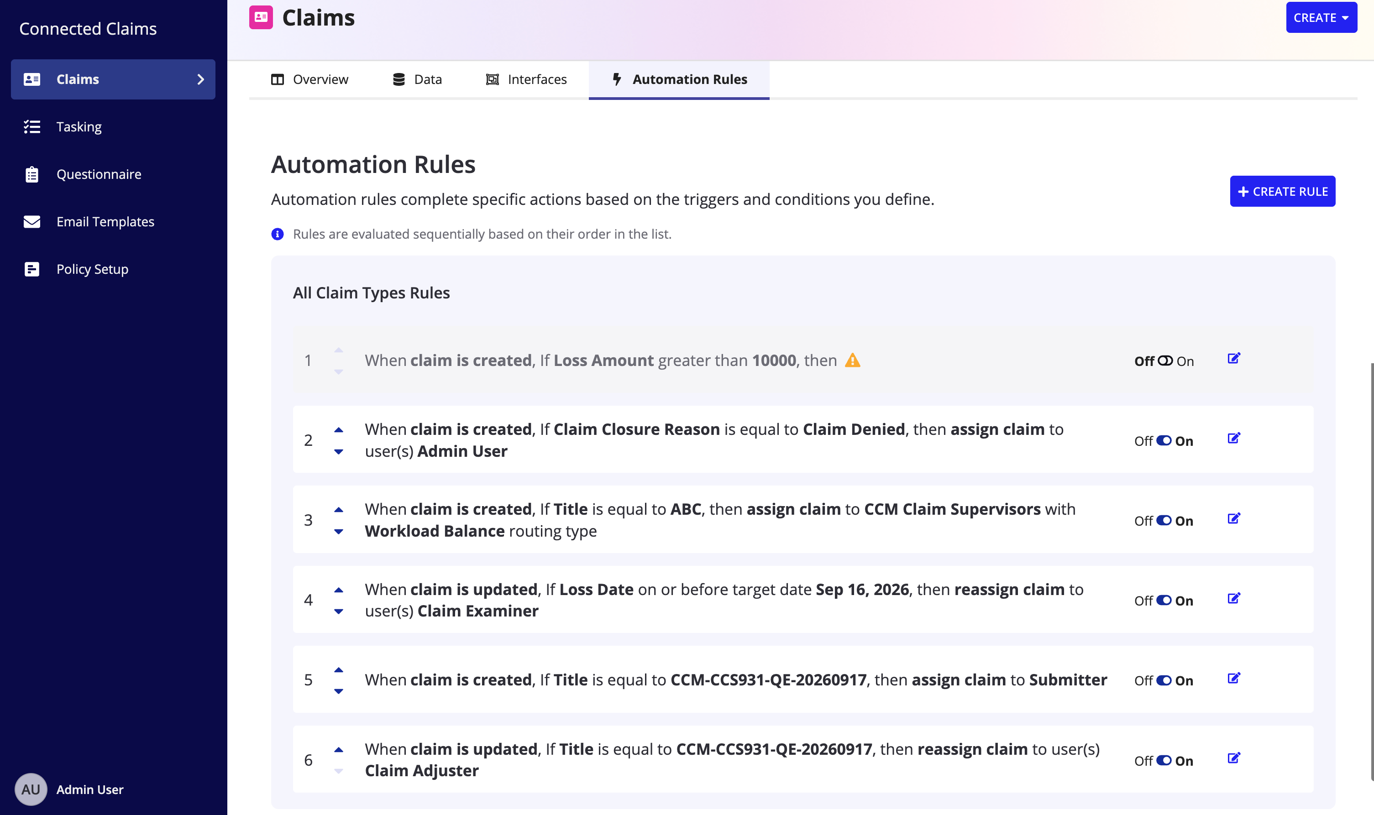1374x815 pixels.
Task: Edit rule 2 Claim Denied via pencil icon
Action: point(1234,438)
